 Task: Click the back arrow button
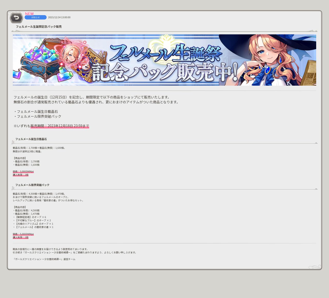pos(16,18)
